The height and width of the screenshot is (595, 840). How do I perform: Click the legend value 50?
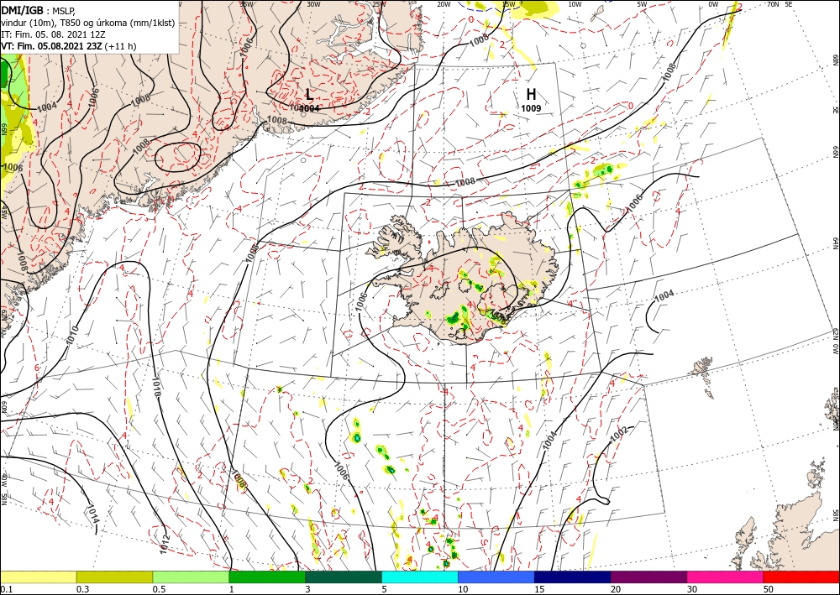[x=768, y=589]
